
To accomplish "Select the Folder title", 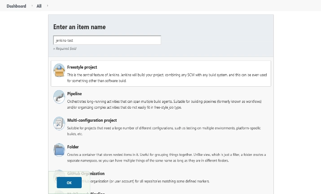I will pos(73,147).
